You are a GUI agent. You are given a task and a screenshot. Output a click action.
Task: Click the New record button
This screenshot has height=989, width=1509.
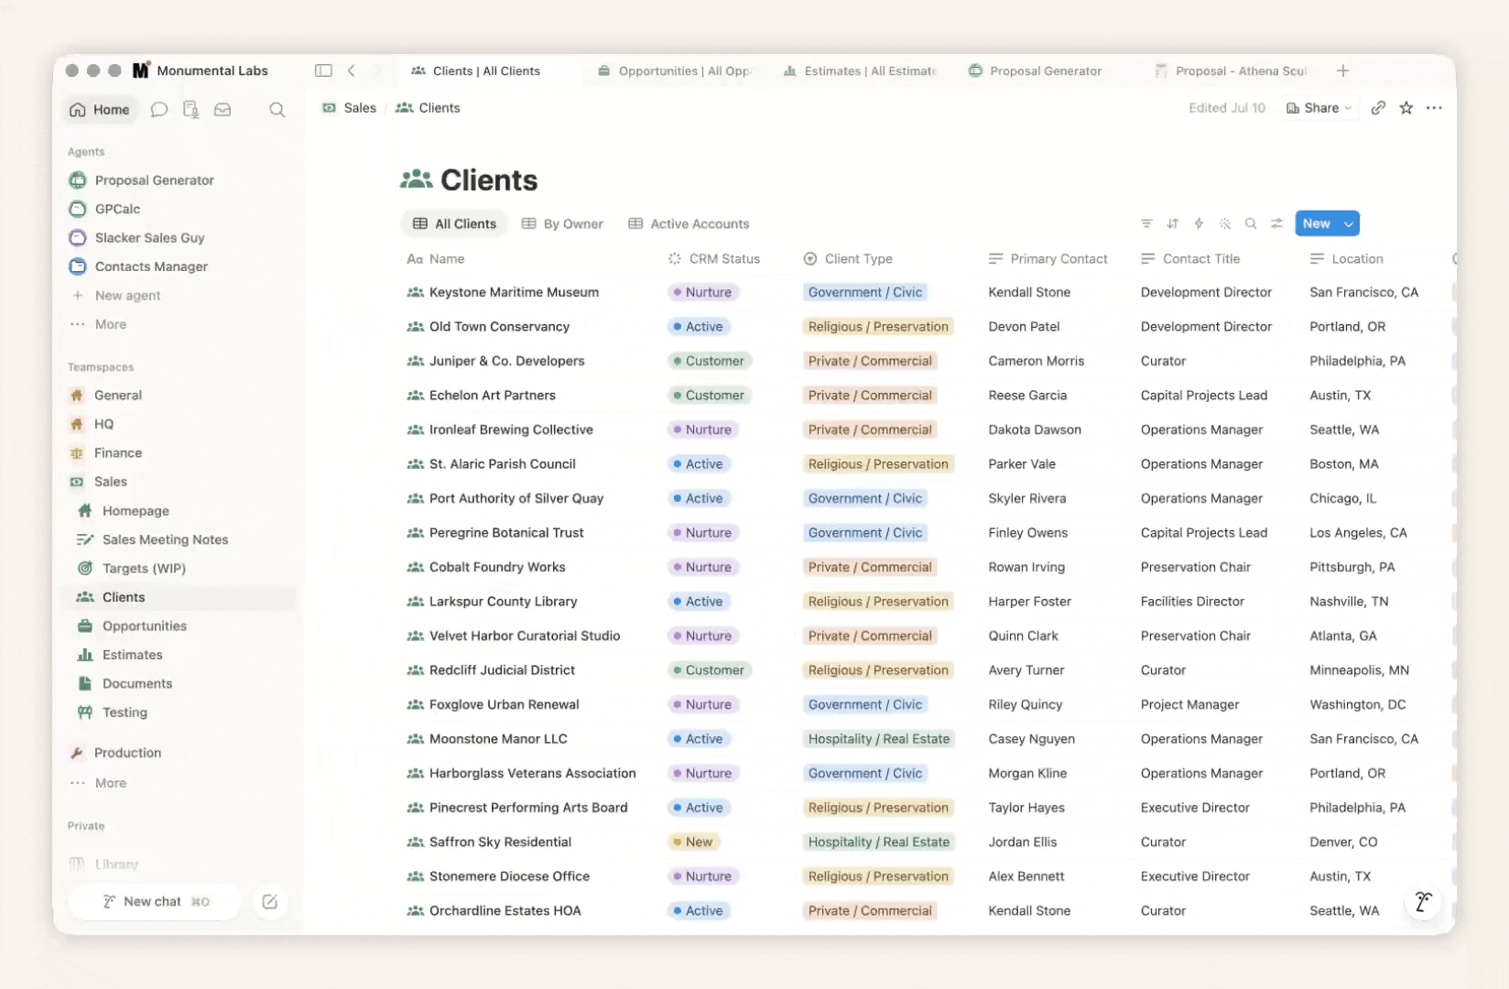click(1316, 223)
